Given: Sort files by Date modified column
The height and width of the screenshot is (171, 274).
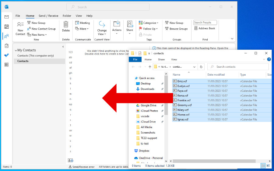Looking at the screenshot, I should pyautogui.click(x=216, y=75).
